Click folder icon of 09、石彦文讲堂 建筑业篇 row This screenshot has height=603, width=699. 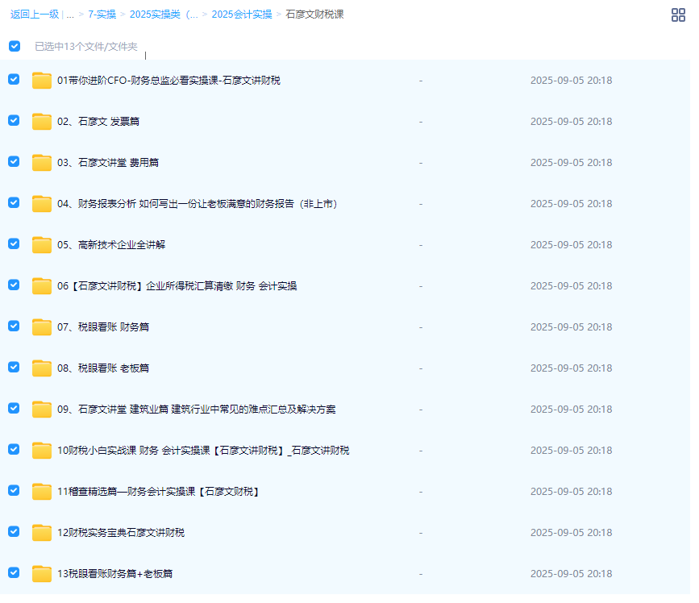[41, 410]
